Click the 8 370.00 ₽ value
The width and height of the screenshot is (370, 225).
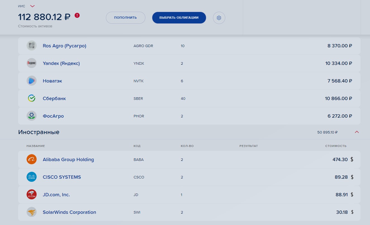(x=340, y=46)
